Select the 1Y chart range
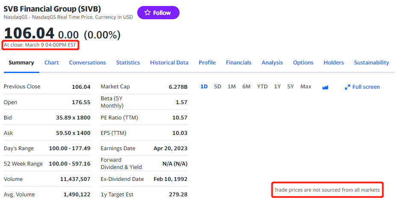 pyautogui.click(x=277, y=87)
